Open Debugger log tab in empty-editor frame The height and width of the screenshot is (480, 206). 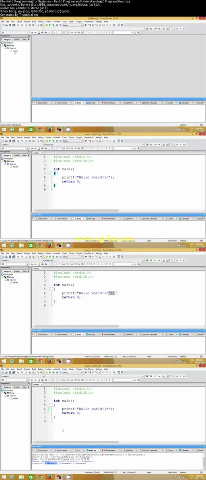(x=185, y=103)
